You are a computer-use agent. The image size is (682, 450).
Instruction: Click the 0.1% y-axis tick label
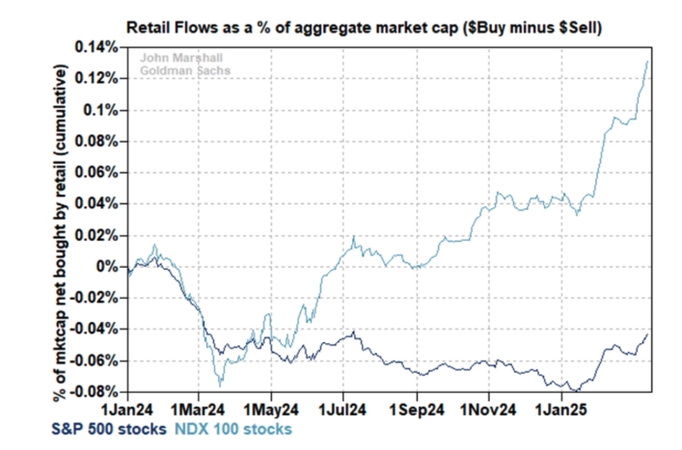click(104, 110)
